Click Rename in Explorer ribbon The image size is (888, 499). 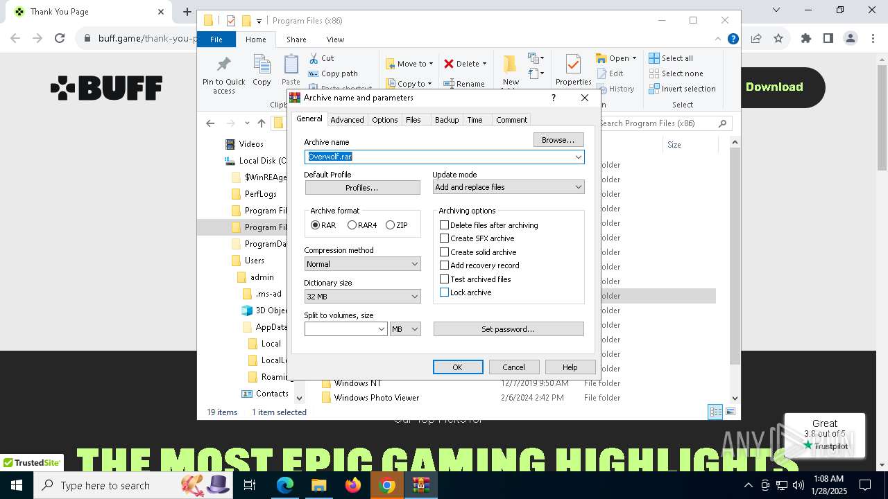464,84
